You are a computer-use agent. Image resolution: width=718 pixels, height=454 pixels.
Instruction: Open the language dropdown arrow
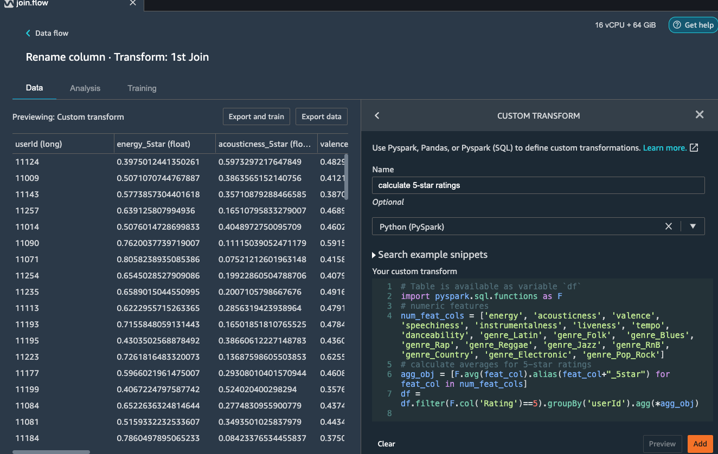[x=693, y=226]
